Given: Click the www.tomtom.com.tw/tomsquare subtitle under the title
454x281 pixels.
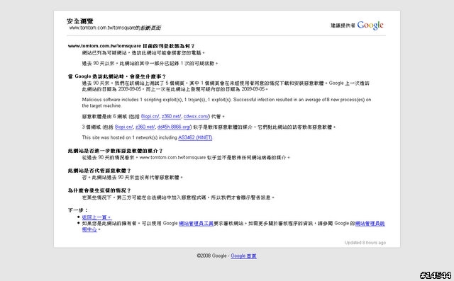Looking at the screenshot, I should pyautogui.click(x=115, y=28).
